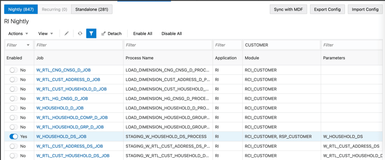Click the Detach table button
This screenshot has height=160, width=385.
112,33
